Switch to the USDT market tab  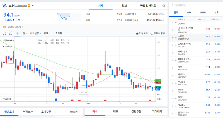point(203,13)
